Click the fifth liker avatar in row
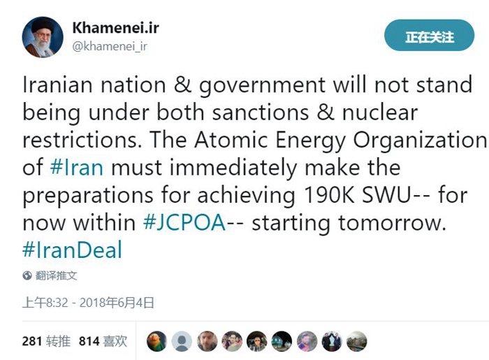This screenshot has width=489, height=360. pyautogui.click(x=257, y=341)
